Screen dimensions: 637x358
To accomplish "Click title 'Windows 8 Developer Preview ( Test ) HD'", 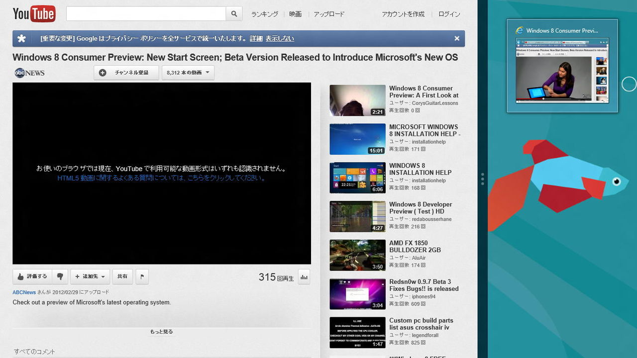I will point(421,208).
